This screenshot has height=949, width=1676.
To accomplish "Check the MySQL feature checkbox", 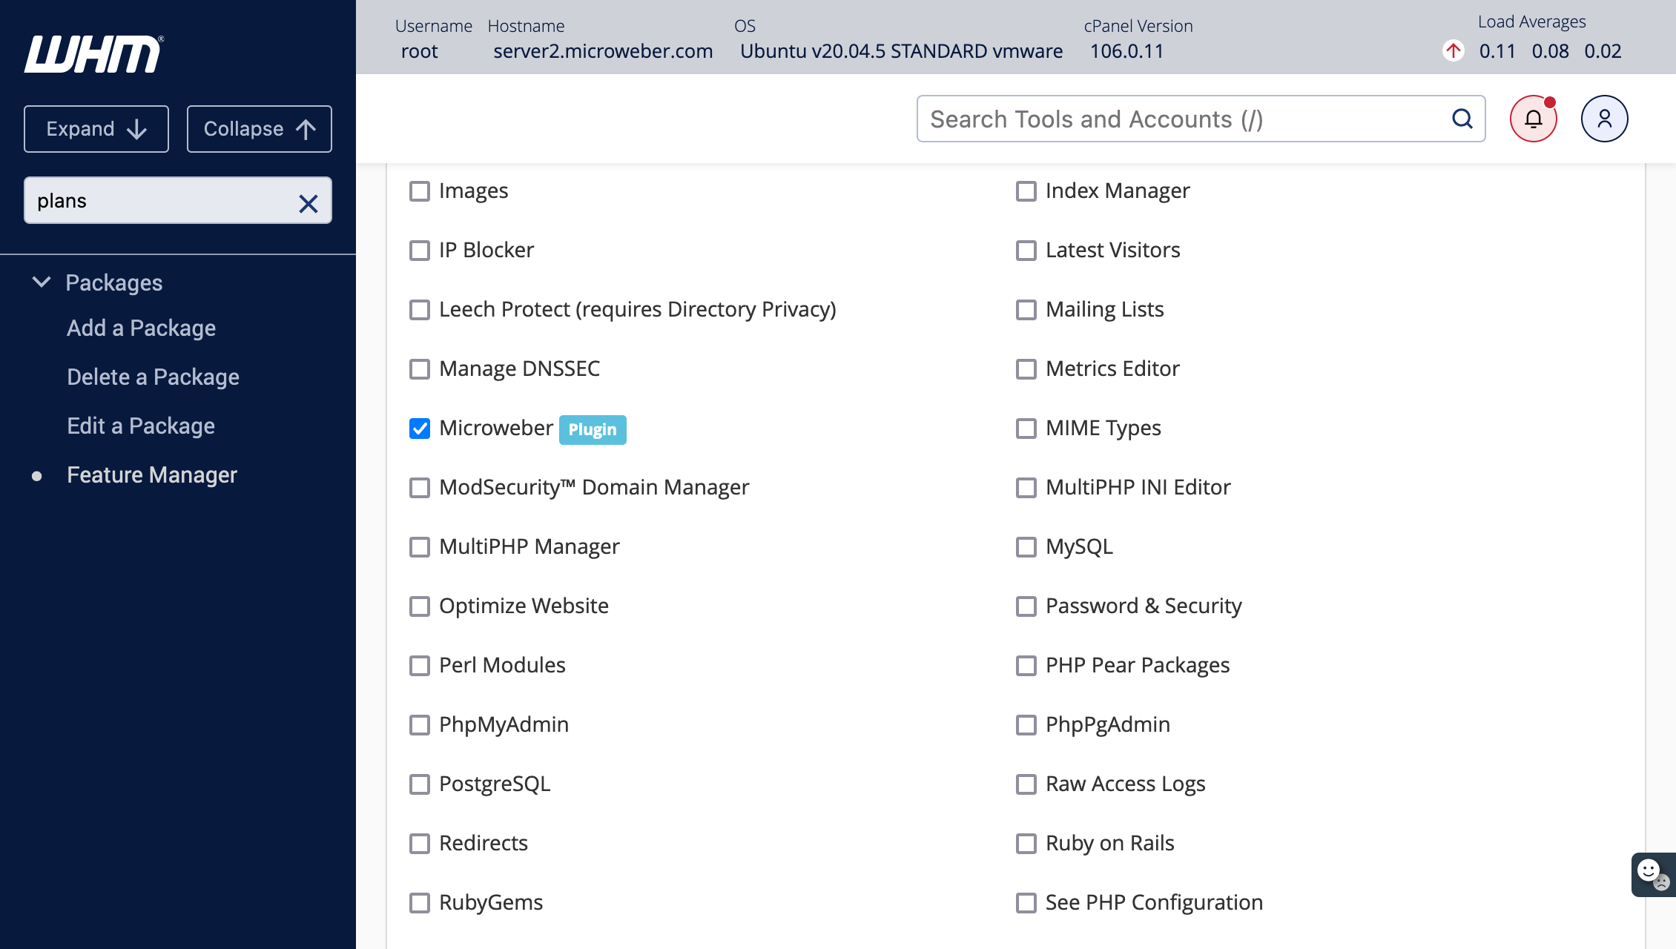I will point(1026,547).
